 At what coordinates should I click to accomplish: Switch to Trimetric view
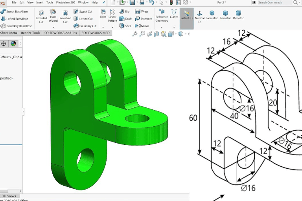tap(225, 15)
